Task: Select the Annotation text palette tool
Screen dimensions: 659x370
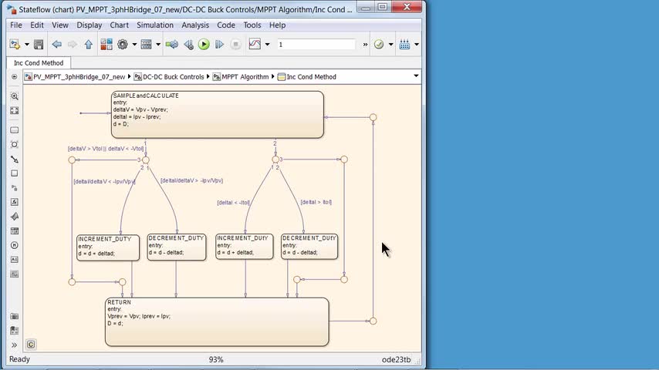Action: tap(15, 260)
